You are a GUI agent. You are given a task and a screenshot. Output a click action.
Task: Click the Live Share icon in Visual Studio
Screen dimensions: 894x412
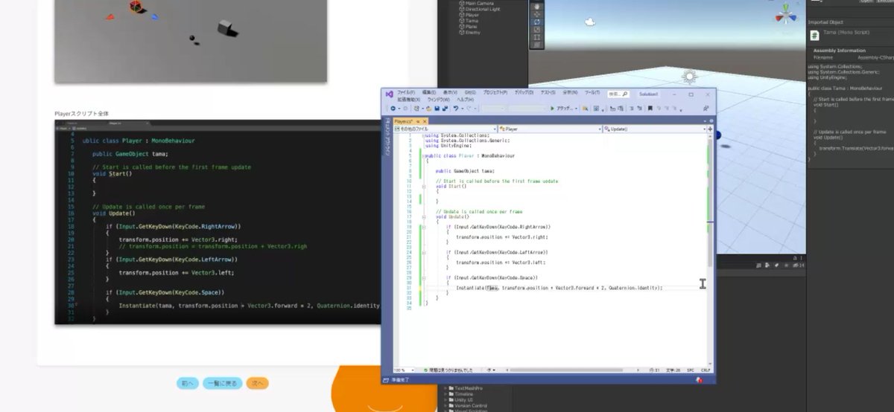pos(705,109)
